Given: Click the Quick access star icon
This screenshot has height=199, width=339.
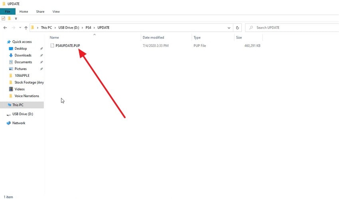Looking at the screenshot, I should [9, 42].
